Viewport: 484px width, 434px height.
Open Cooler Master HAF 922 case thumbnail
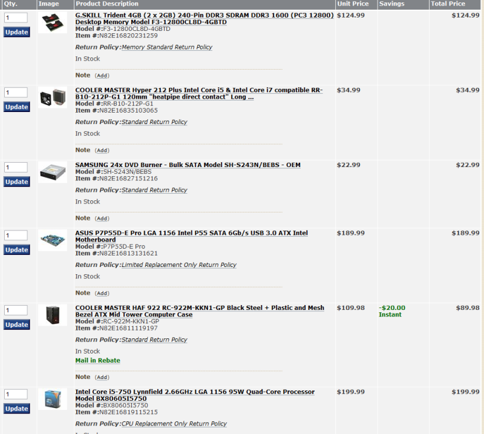53,315
